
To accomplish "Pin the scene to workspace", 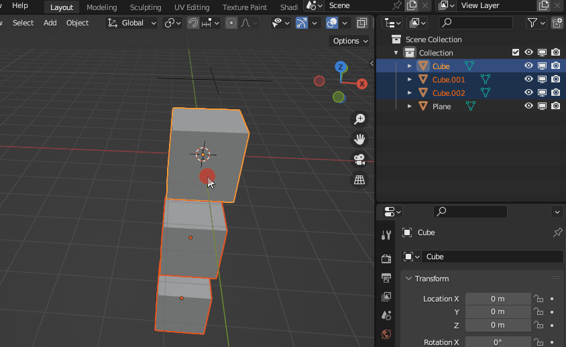I will [x=397, y=5].
